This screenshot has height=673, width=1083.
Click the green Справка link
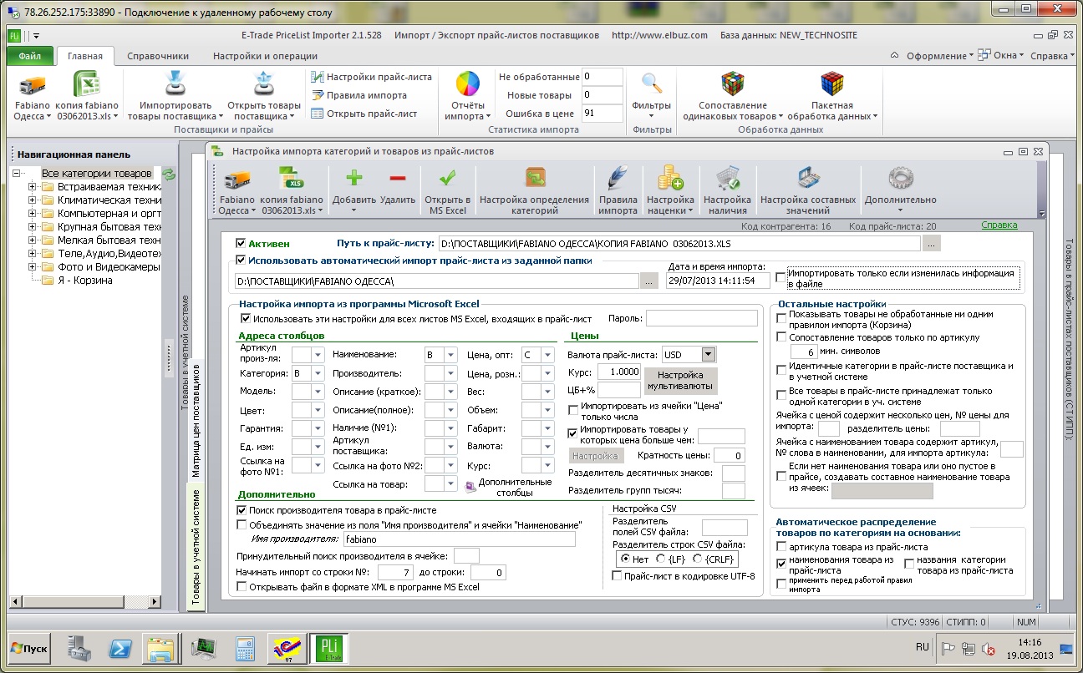coord(999,225)
